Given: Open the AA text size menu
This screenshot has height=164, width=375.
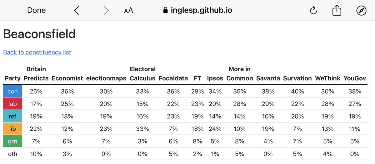Looking at the screenshot, I should [128, 11].
